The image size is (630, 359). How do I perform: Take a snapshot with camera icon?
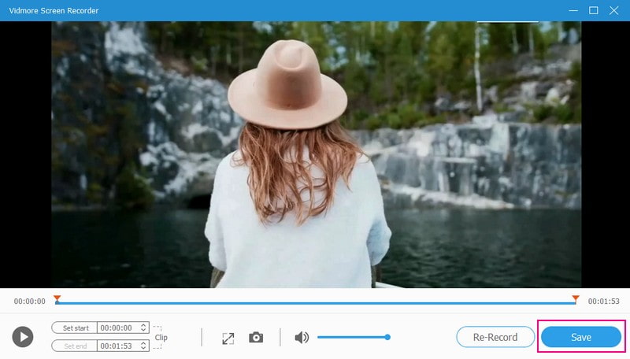256,338
